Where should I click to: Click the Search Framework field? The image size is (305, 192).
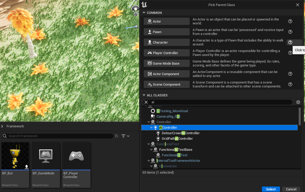58,136
